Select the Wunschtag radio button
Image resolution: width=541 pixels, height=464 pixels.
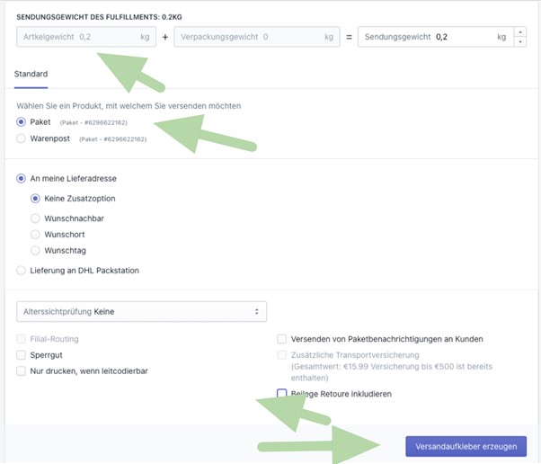(x=35, y=250)
